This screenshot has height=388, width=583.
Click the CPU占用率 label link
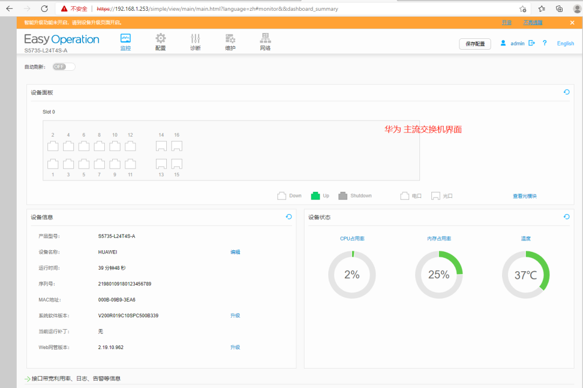click(x=352, y=239)
